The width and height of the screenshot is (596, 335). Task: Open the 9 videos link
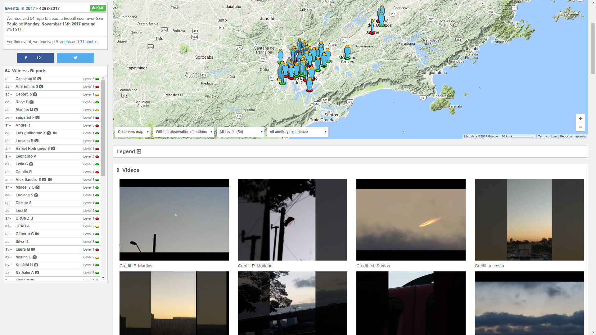[x=63, y=42]
